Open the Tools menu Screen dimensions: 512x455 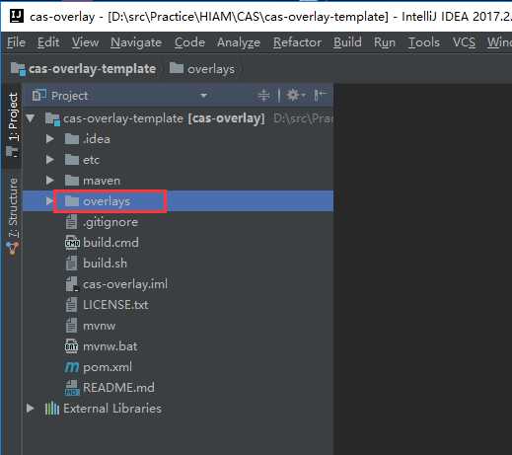[x=423, y=42]
